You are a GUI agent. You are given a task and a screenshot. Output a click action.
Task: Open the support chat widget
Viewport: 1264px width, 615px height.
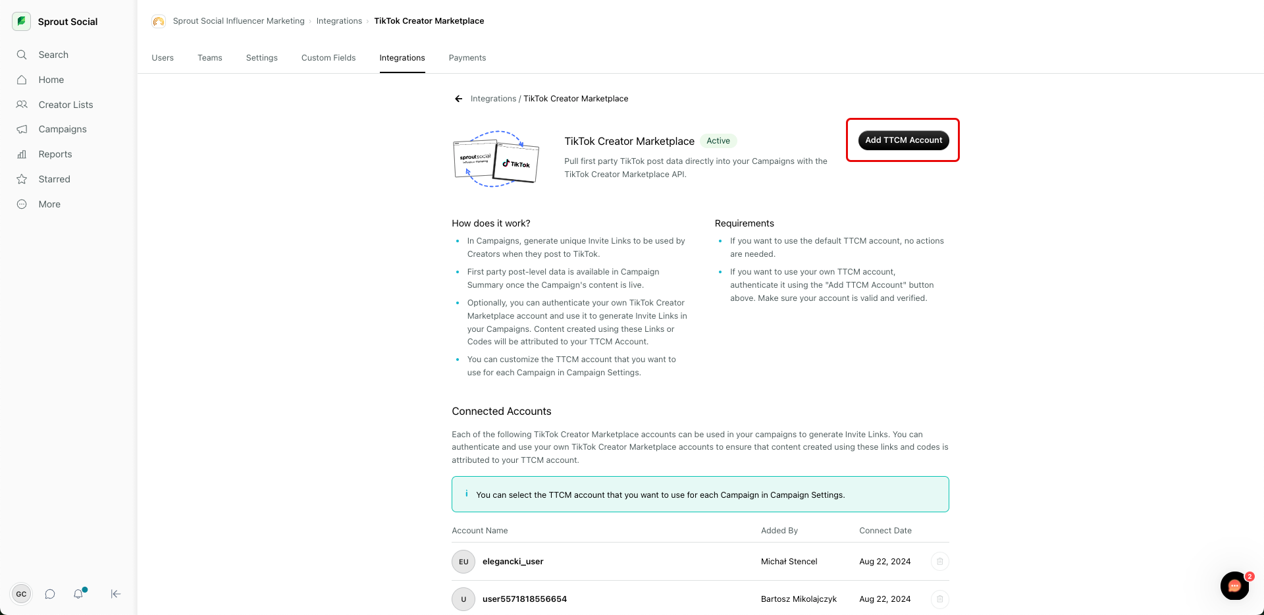click(x=1235, y=585)
